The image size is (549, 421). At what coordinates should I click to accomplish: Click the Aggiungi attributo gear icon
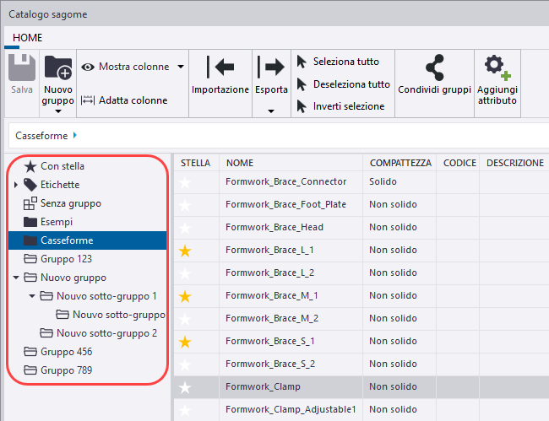click(497, 67)
